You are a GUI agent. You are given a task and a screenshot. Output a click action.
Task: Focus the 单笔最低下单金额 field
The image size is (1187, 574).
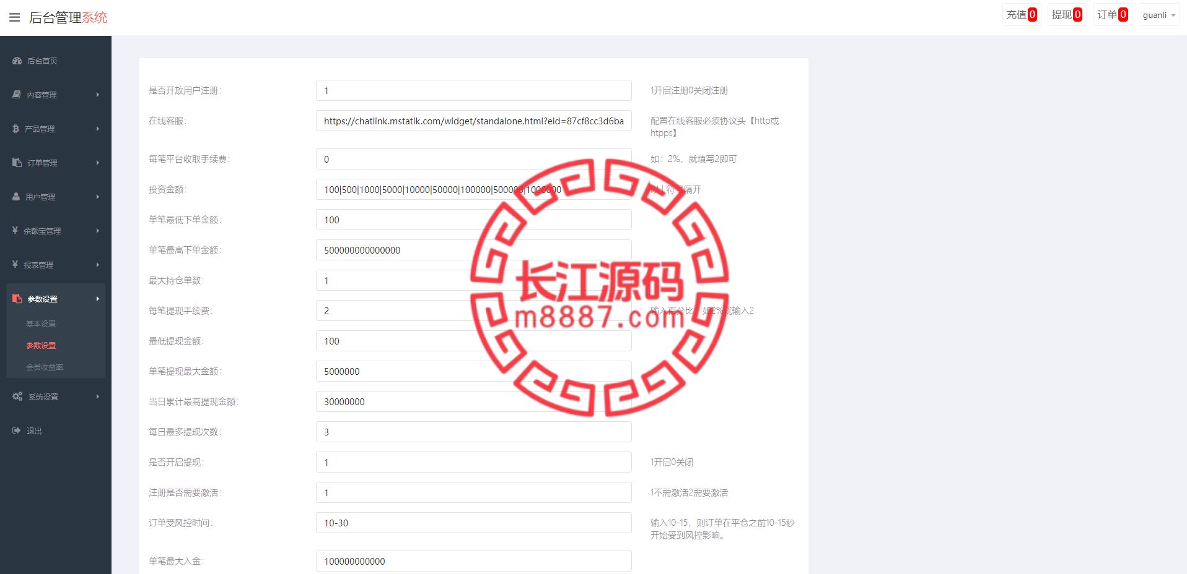474,220
